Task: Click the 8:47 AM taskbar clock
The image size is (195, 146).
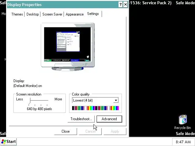Action: coord(183,142)
